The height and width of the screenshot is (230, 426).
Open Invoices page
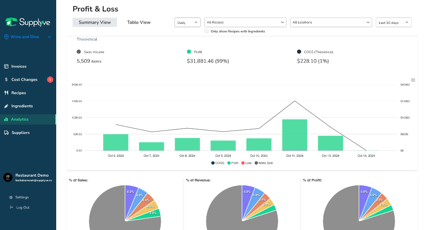[x=19, y=66]
